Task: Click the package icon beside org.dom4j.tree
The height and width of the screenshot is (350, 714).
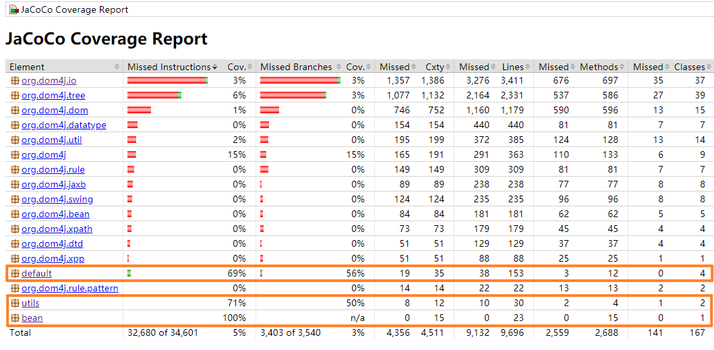Action: [x=15, y=96]
